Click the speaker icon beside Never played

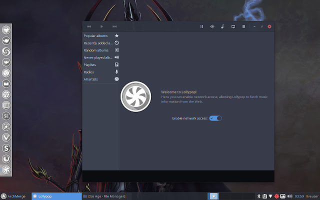[116, 57]
